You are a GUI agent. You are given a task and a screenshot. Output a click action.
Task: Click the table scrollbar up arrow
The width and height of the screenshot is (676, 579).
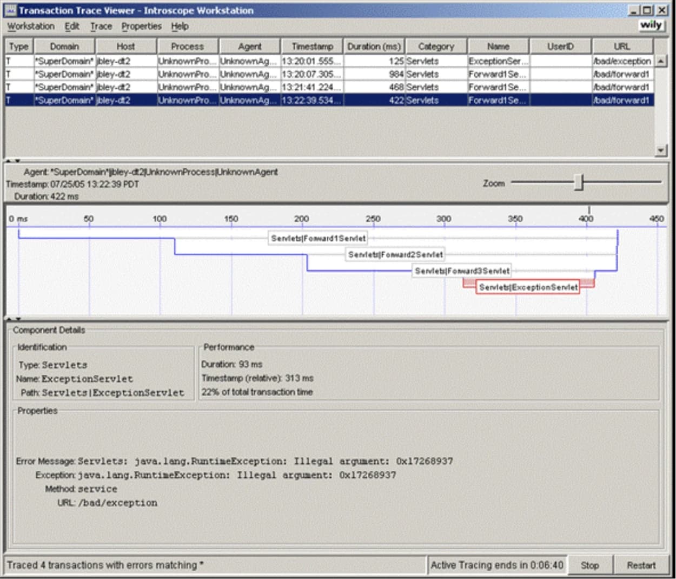point(661,61)
